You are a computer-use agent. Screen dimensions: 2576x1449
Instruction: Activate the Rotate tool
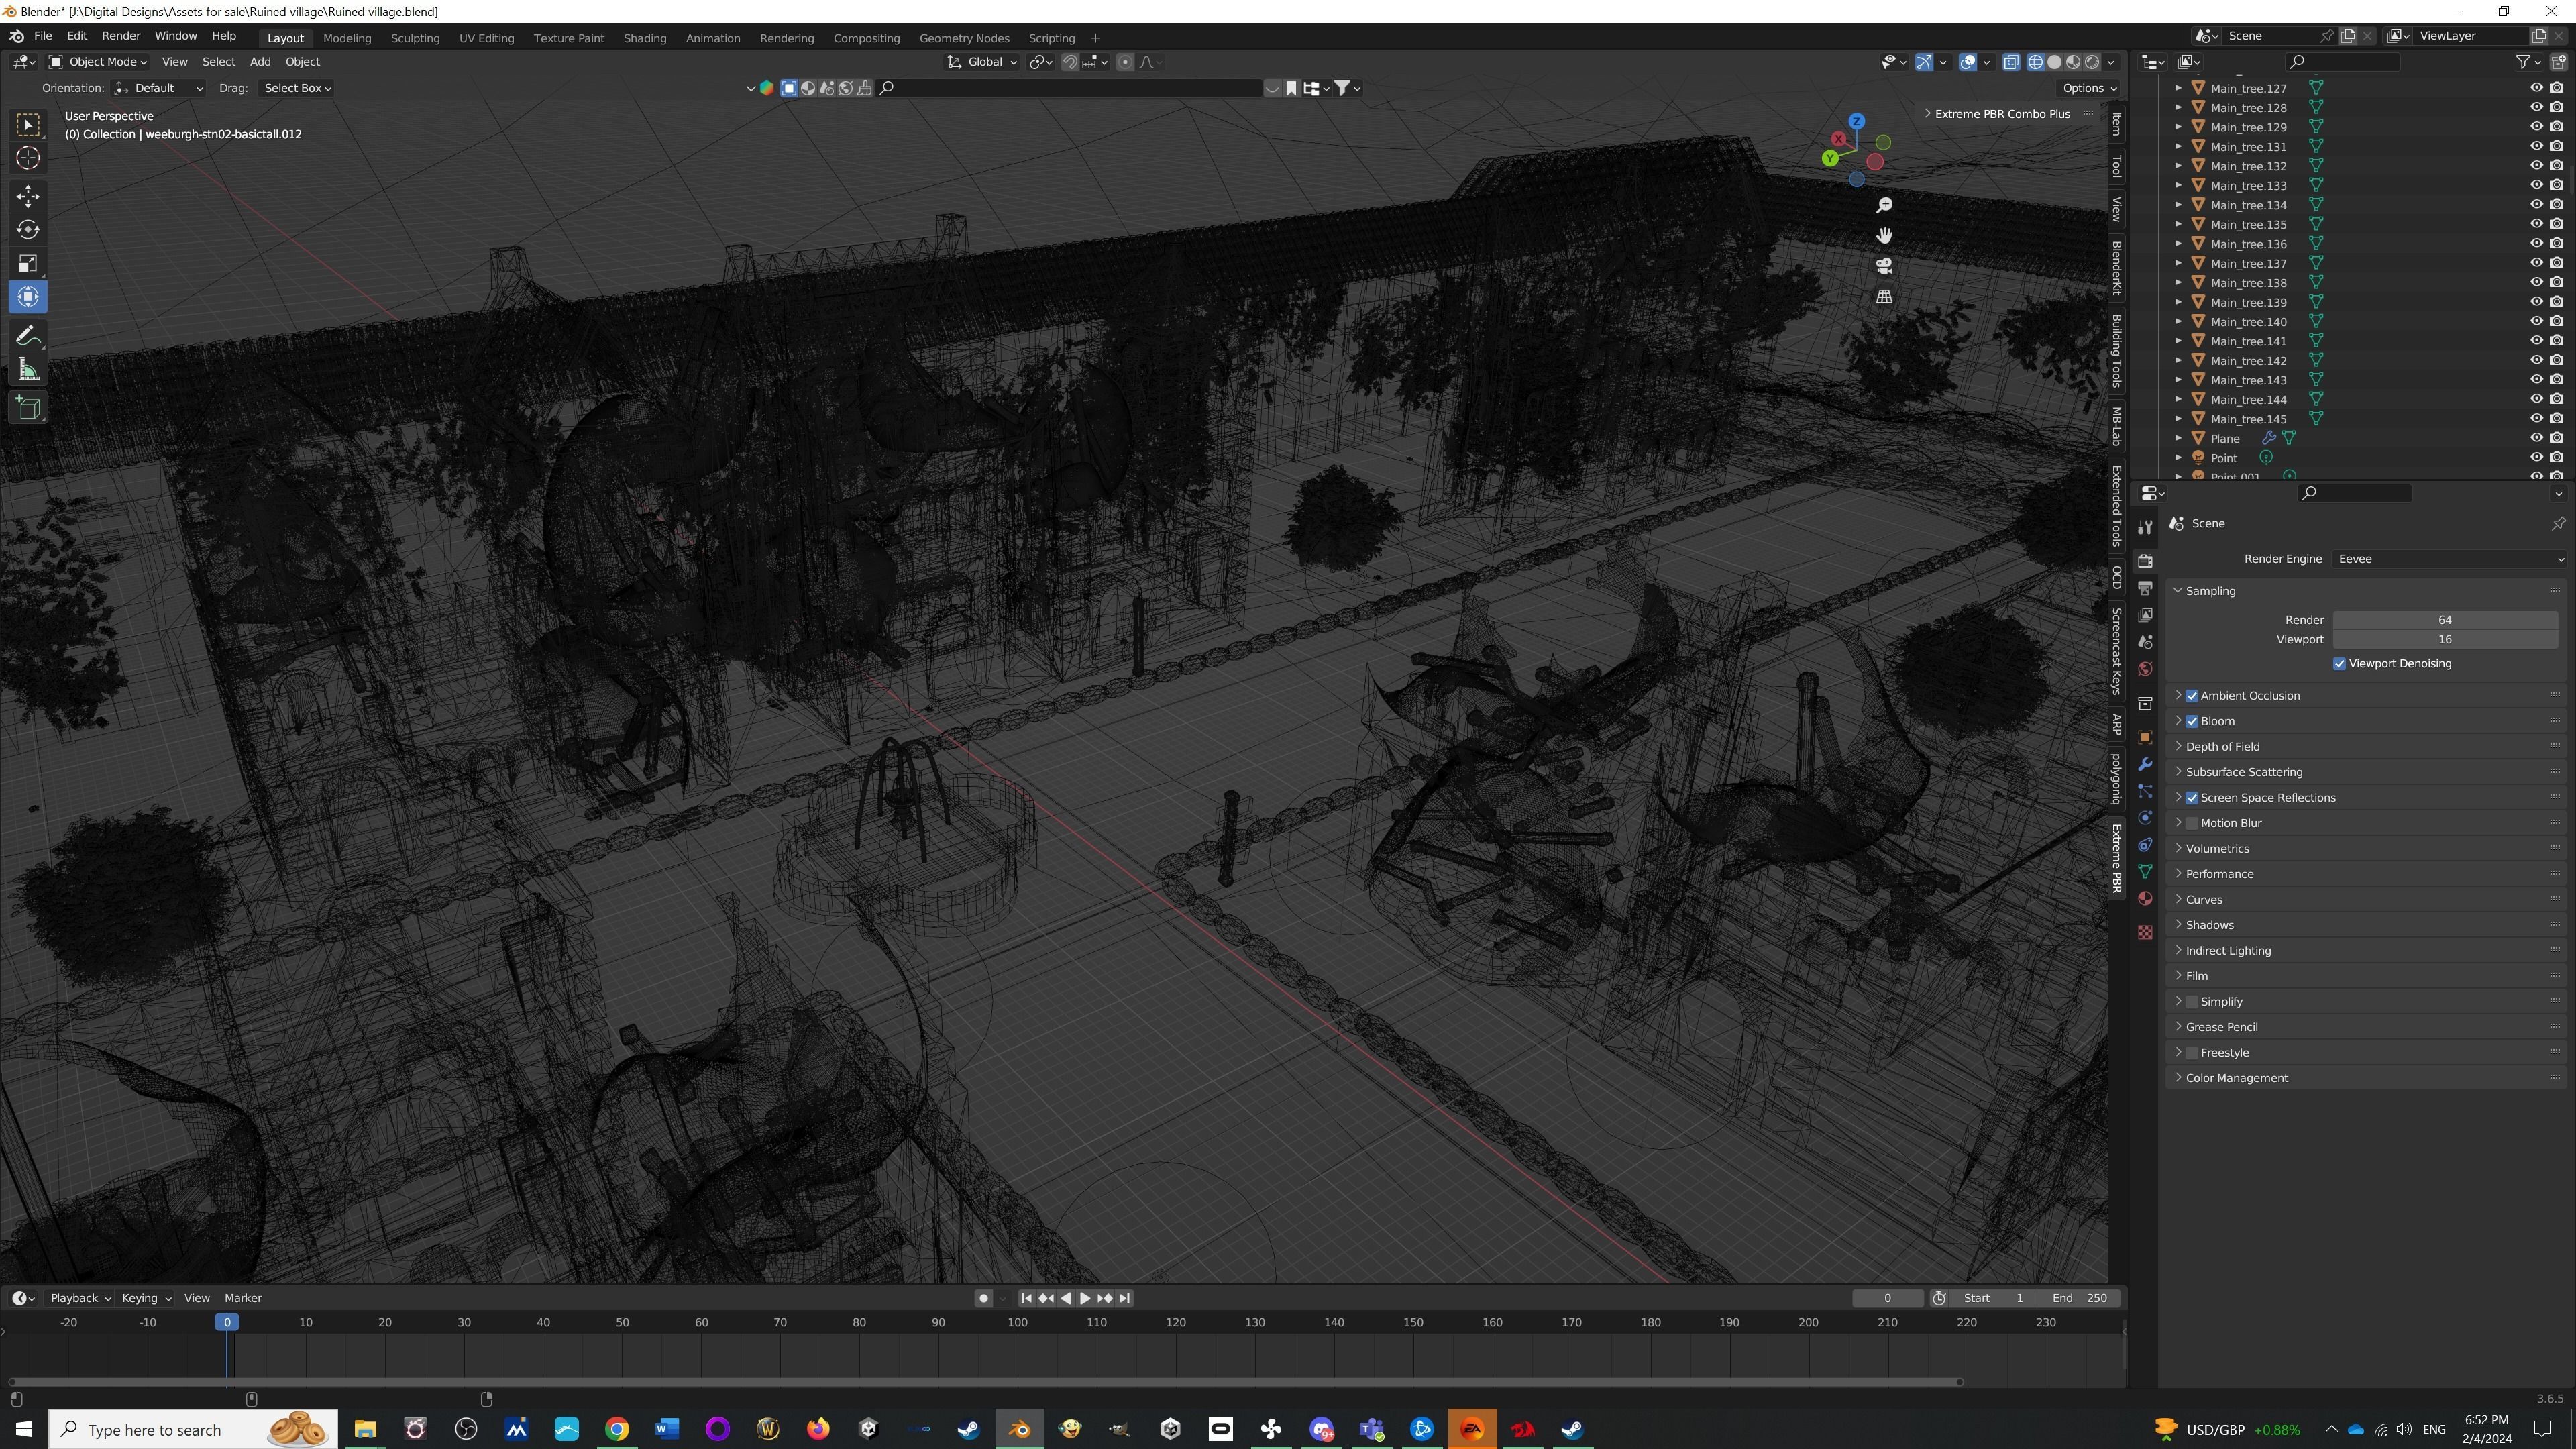point(28,230)
